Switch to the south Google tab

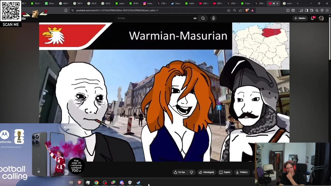(x=287, y=3)
